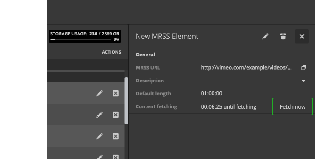The image size is (315, 159).
Task: Select the Default length value 01:00:00
Action: (211, 93)
